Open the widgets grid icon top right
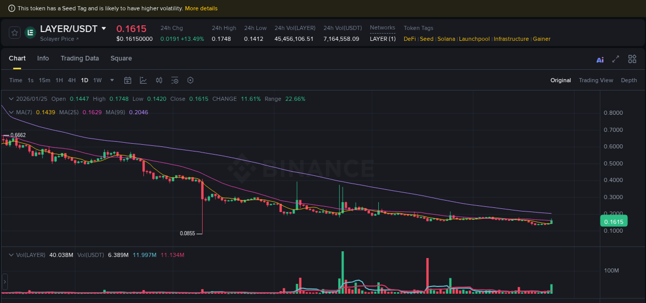The width and height of the screenshot is (646, 303). point(632,59)
